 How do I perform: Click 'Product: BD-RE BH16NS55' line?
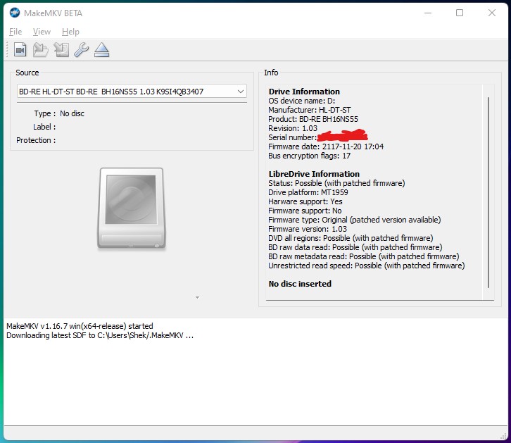coord(313,119)
